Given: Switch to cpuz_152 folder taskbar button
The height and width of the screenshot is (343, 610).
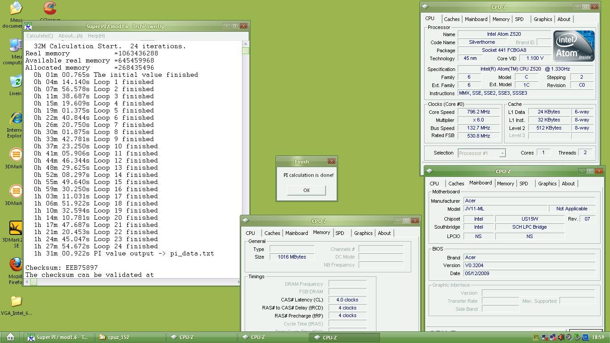Looking at the screenshot, I should pyautogui.click(x=130, y=337).
